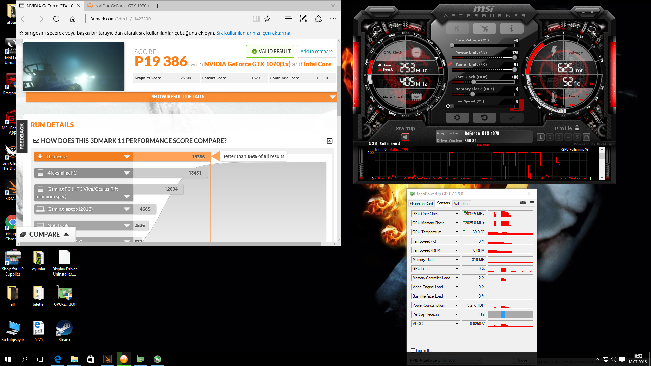Click Afterburner apply checkmark button
Viewport: 651px width, 366px height.
pos(511,118)
